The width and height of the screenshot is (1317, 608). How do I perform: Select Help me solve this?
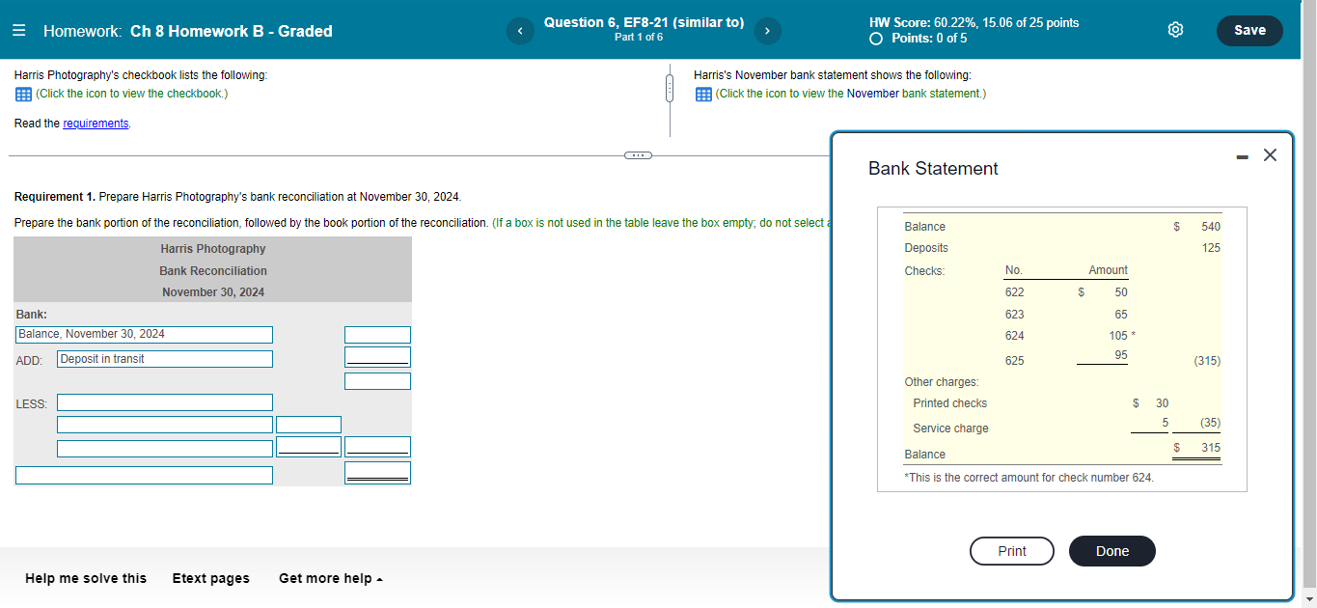pos(85,578)
